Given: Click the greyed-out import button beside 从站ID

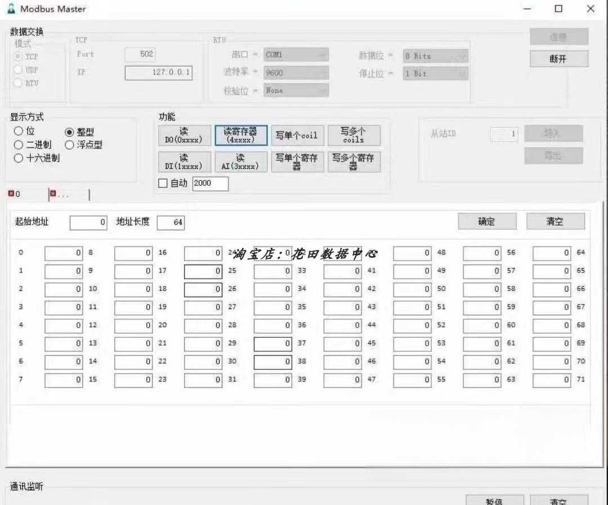Looking at the screenshot, I should point(553,133).
